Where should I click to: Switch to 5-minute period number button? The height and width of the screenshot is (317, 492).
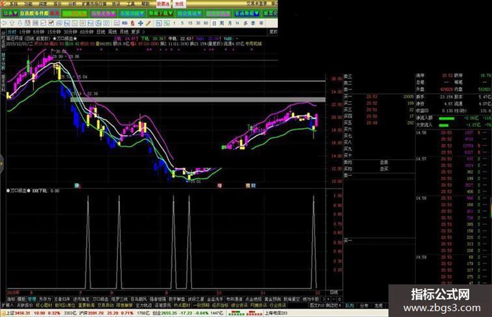click(182, 23)
